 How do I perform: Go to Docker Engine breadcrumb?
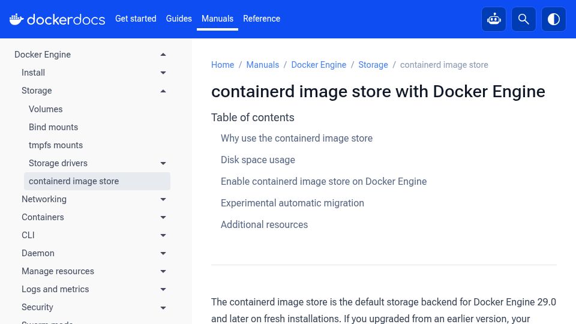(x=319, y=65)
